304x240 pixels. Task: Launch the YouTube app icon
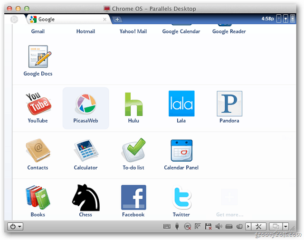point(38,104)
